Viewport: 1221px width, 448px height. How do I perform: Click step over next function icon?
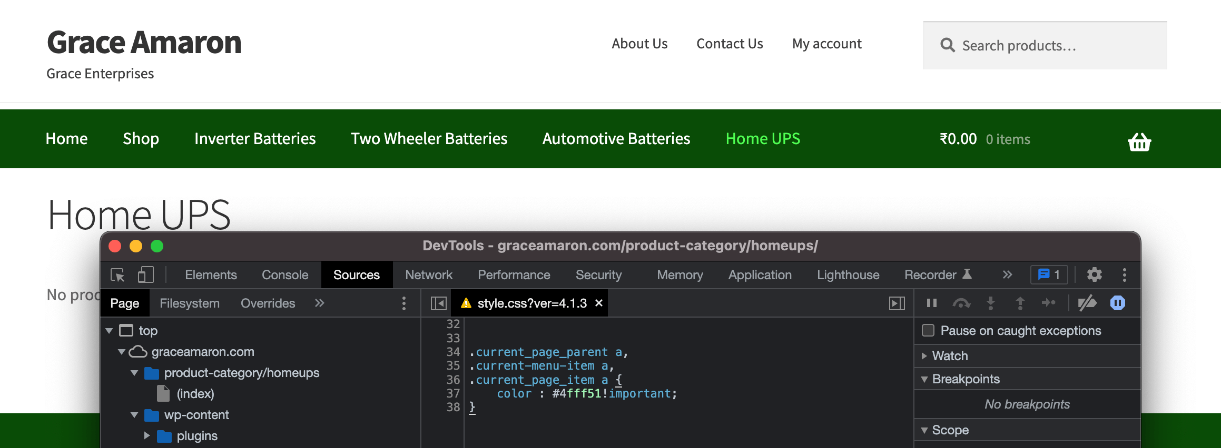(x=961, y=303)
